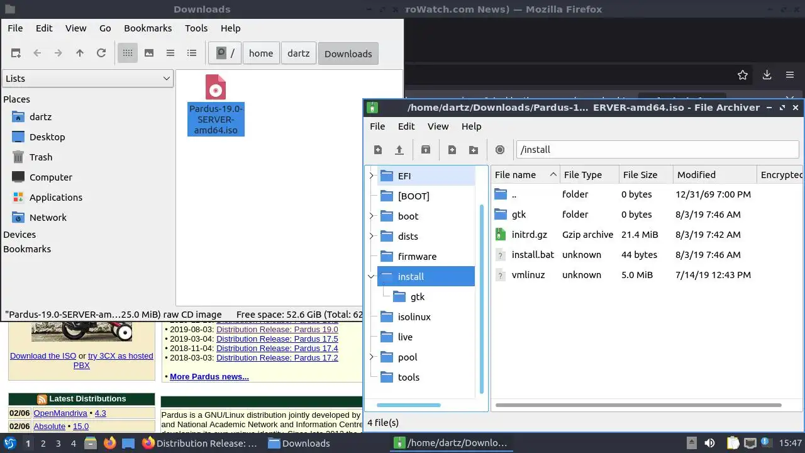
Task: Open Computer in Places sidebar
Action: point(51,177)
